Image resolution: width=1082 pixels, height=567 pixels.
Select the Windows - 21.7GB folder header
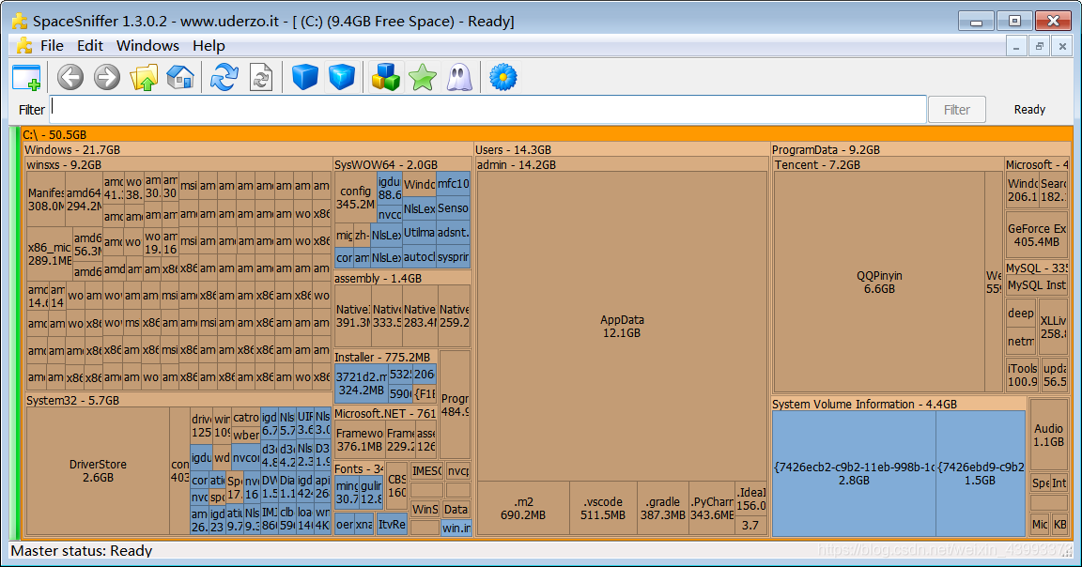point(248,149)
